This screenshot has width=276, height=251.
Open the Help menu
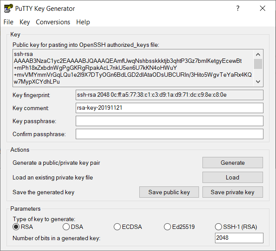coord(83,22)
